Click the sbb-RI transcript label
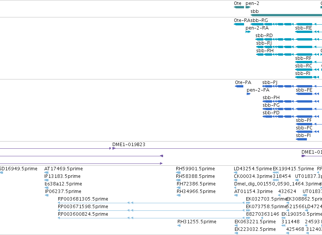The height and width of the screenshot is (235, 322). pos(302,73)
